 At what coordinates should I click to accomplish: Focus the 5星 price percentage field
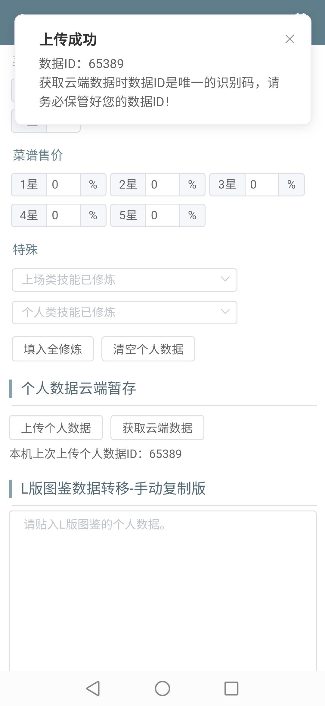162,215
